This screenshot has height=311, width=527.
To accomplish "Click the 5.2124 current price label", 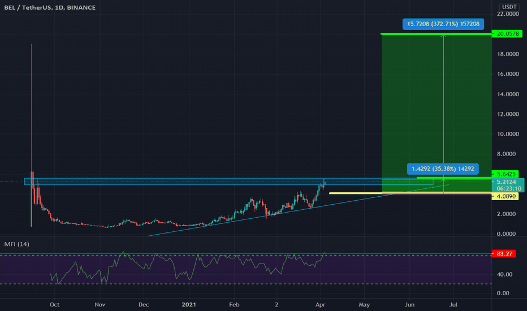I will (x=506, y=182).
